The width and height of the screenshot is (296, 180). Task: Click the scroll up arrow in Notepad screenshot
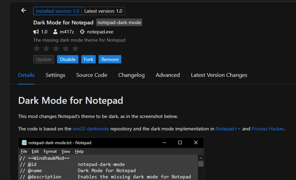[201, 158]
